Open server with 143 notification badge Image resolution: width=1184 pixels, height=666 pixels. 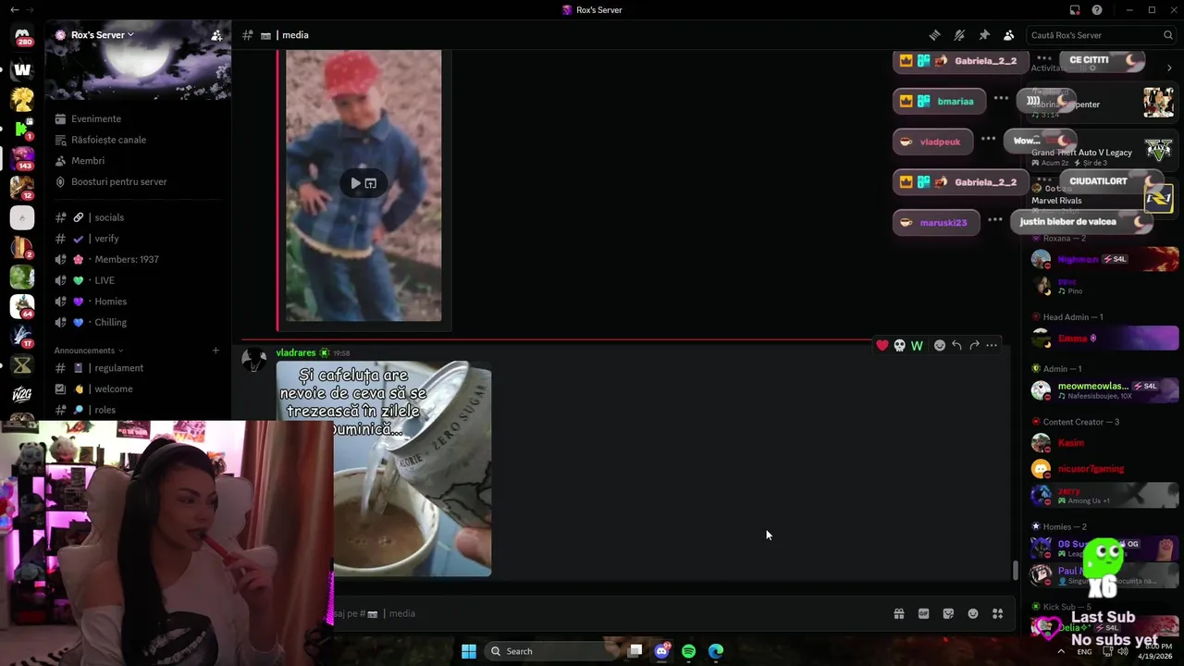[22, 158]
